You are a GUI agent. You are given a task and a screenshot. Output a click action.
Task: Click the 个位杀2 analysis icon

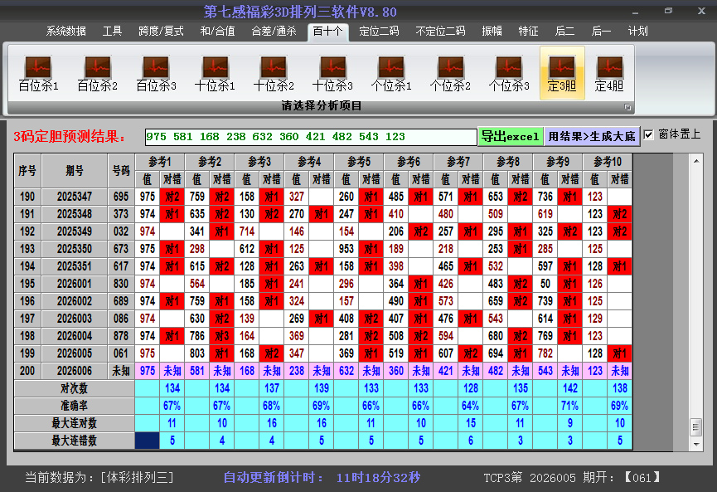click(450, 73)
